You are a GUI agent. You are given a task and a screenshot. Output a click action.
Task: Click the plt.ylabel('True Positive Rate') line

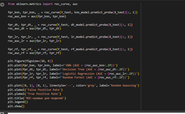coord(34,94)
